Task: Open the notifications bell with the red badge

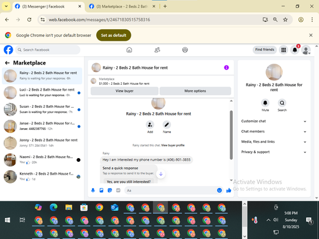Action: (x=295, y=50)
